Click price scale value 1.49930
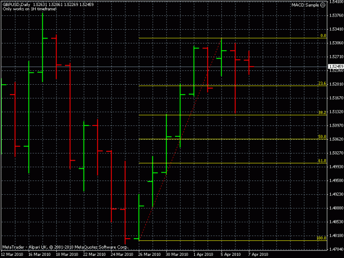Viewport: 344px width, 258px height. (336, 167)
